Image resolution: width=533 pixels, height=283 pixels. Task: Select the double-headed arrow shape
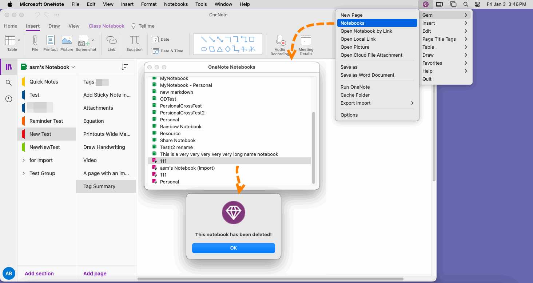click(x=220, y=39)
